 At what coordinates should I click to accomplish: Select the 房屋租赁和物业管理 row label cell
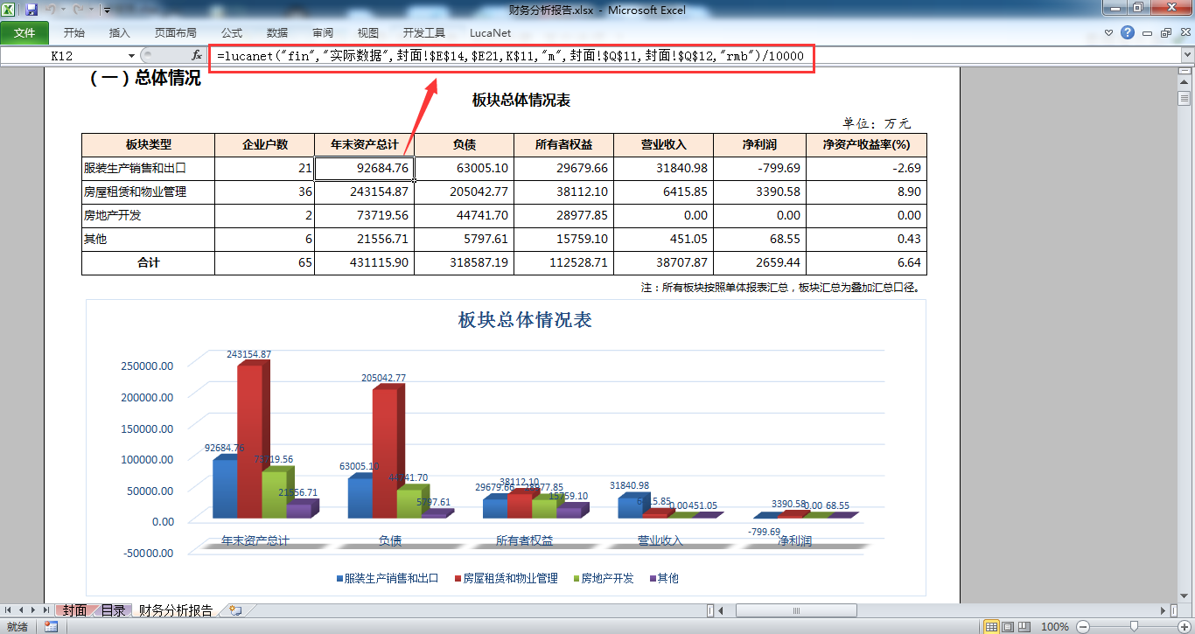[x=148, y=192]
